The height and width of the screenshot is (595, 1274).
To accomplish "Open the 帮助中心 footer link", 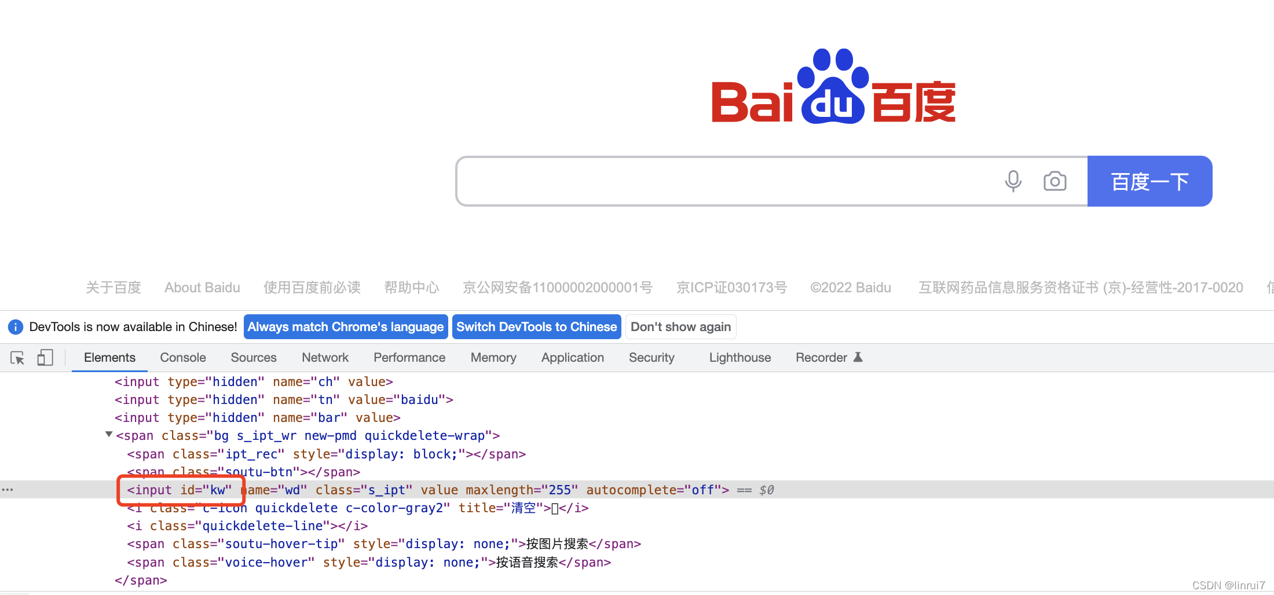I will [412, 288].
